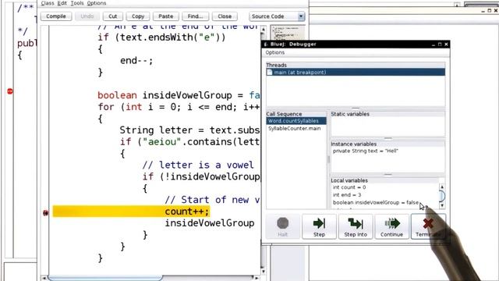
Task: Select Word.countSyllables in the call sequence
Action: click(x=296, y=121)
